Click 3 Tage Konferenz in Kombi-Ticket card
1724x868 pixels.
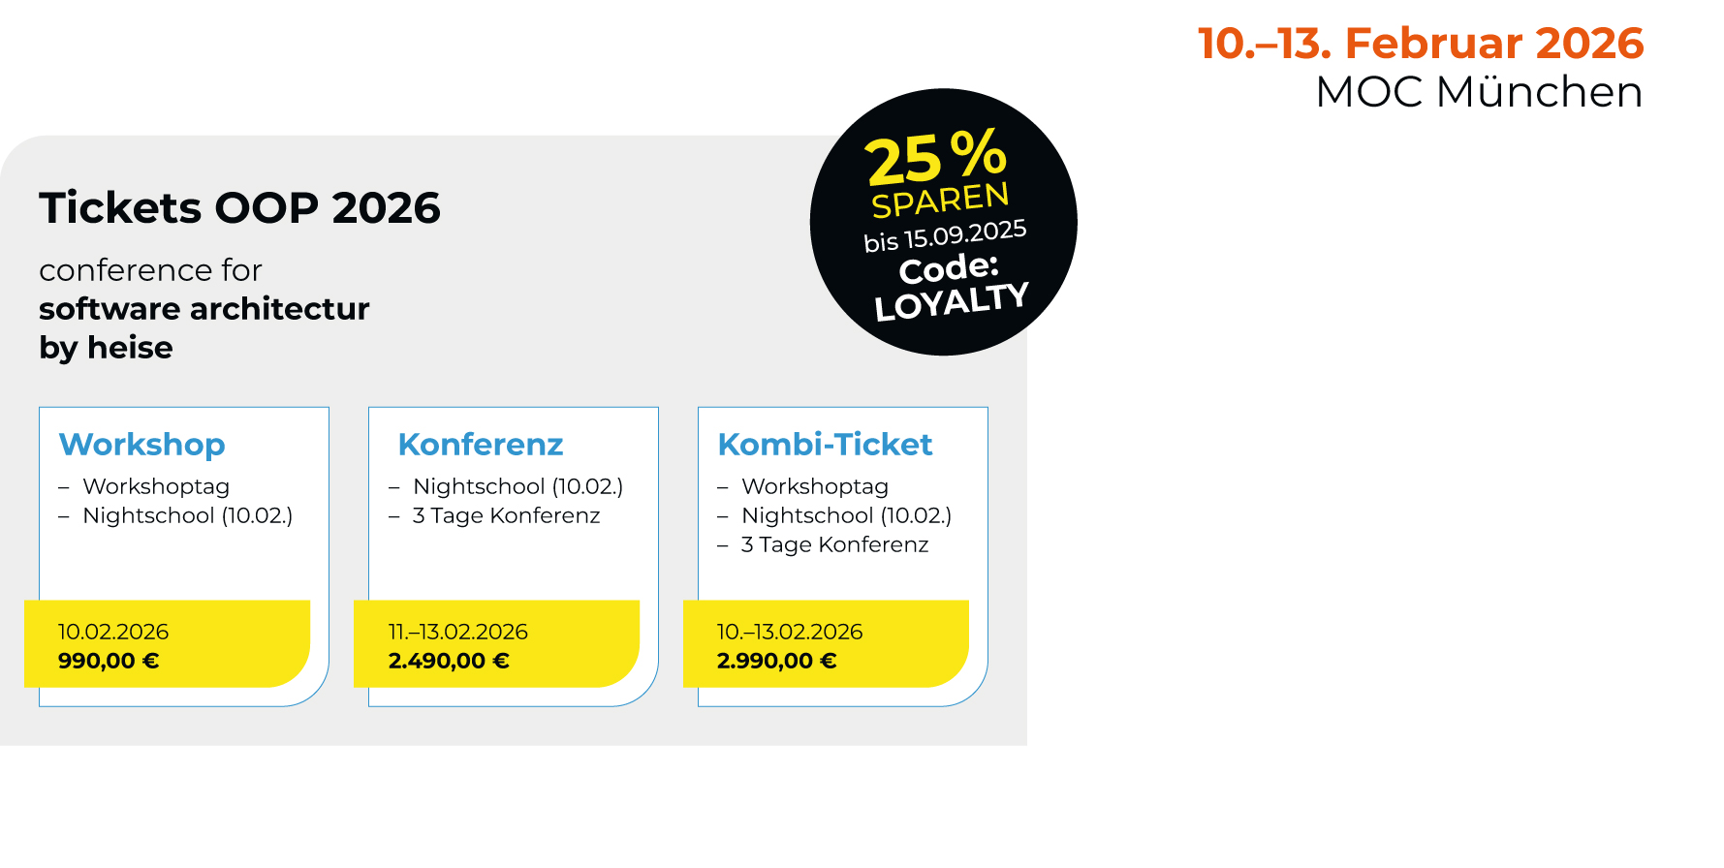(834, 544)
